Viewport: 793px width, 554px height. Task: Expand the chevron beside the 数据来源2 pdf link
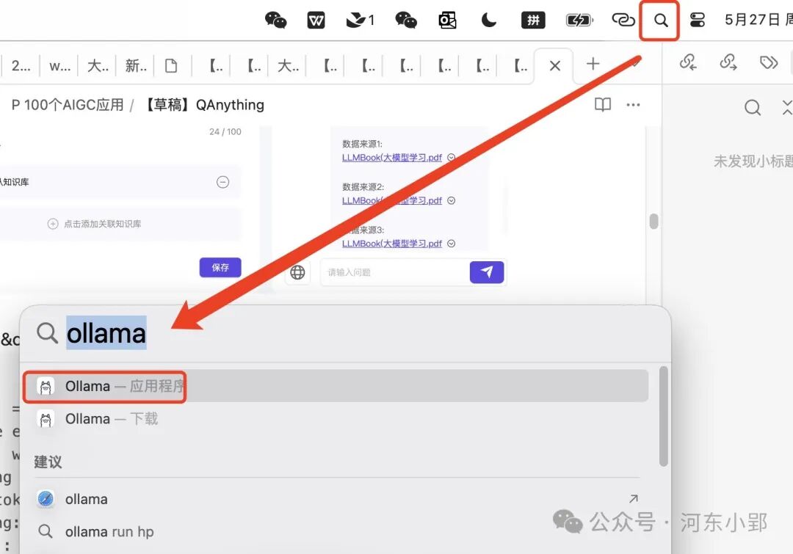[x=451, y=200]
